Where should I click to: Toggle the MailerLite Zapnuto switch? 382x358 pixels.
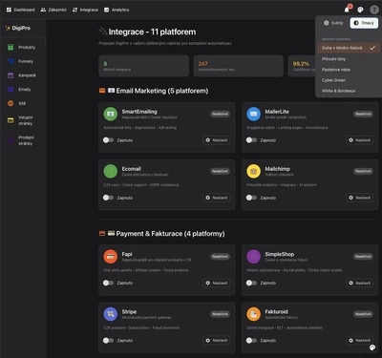(x=251, y=140)
